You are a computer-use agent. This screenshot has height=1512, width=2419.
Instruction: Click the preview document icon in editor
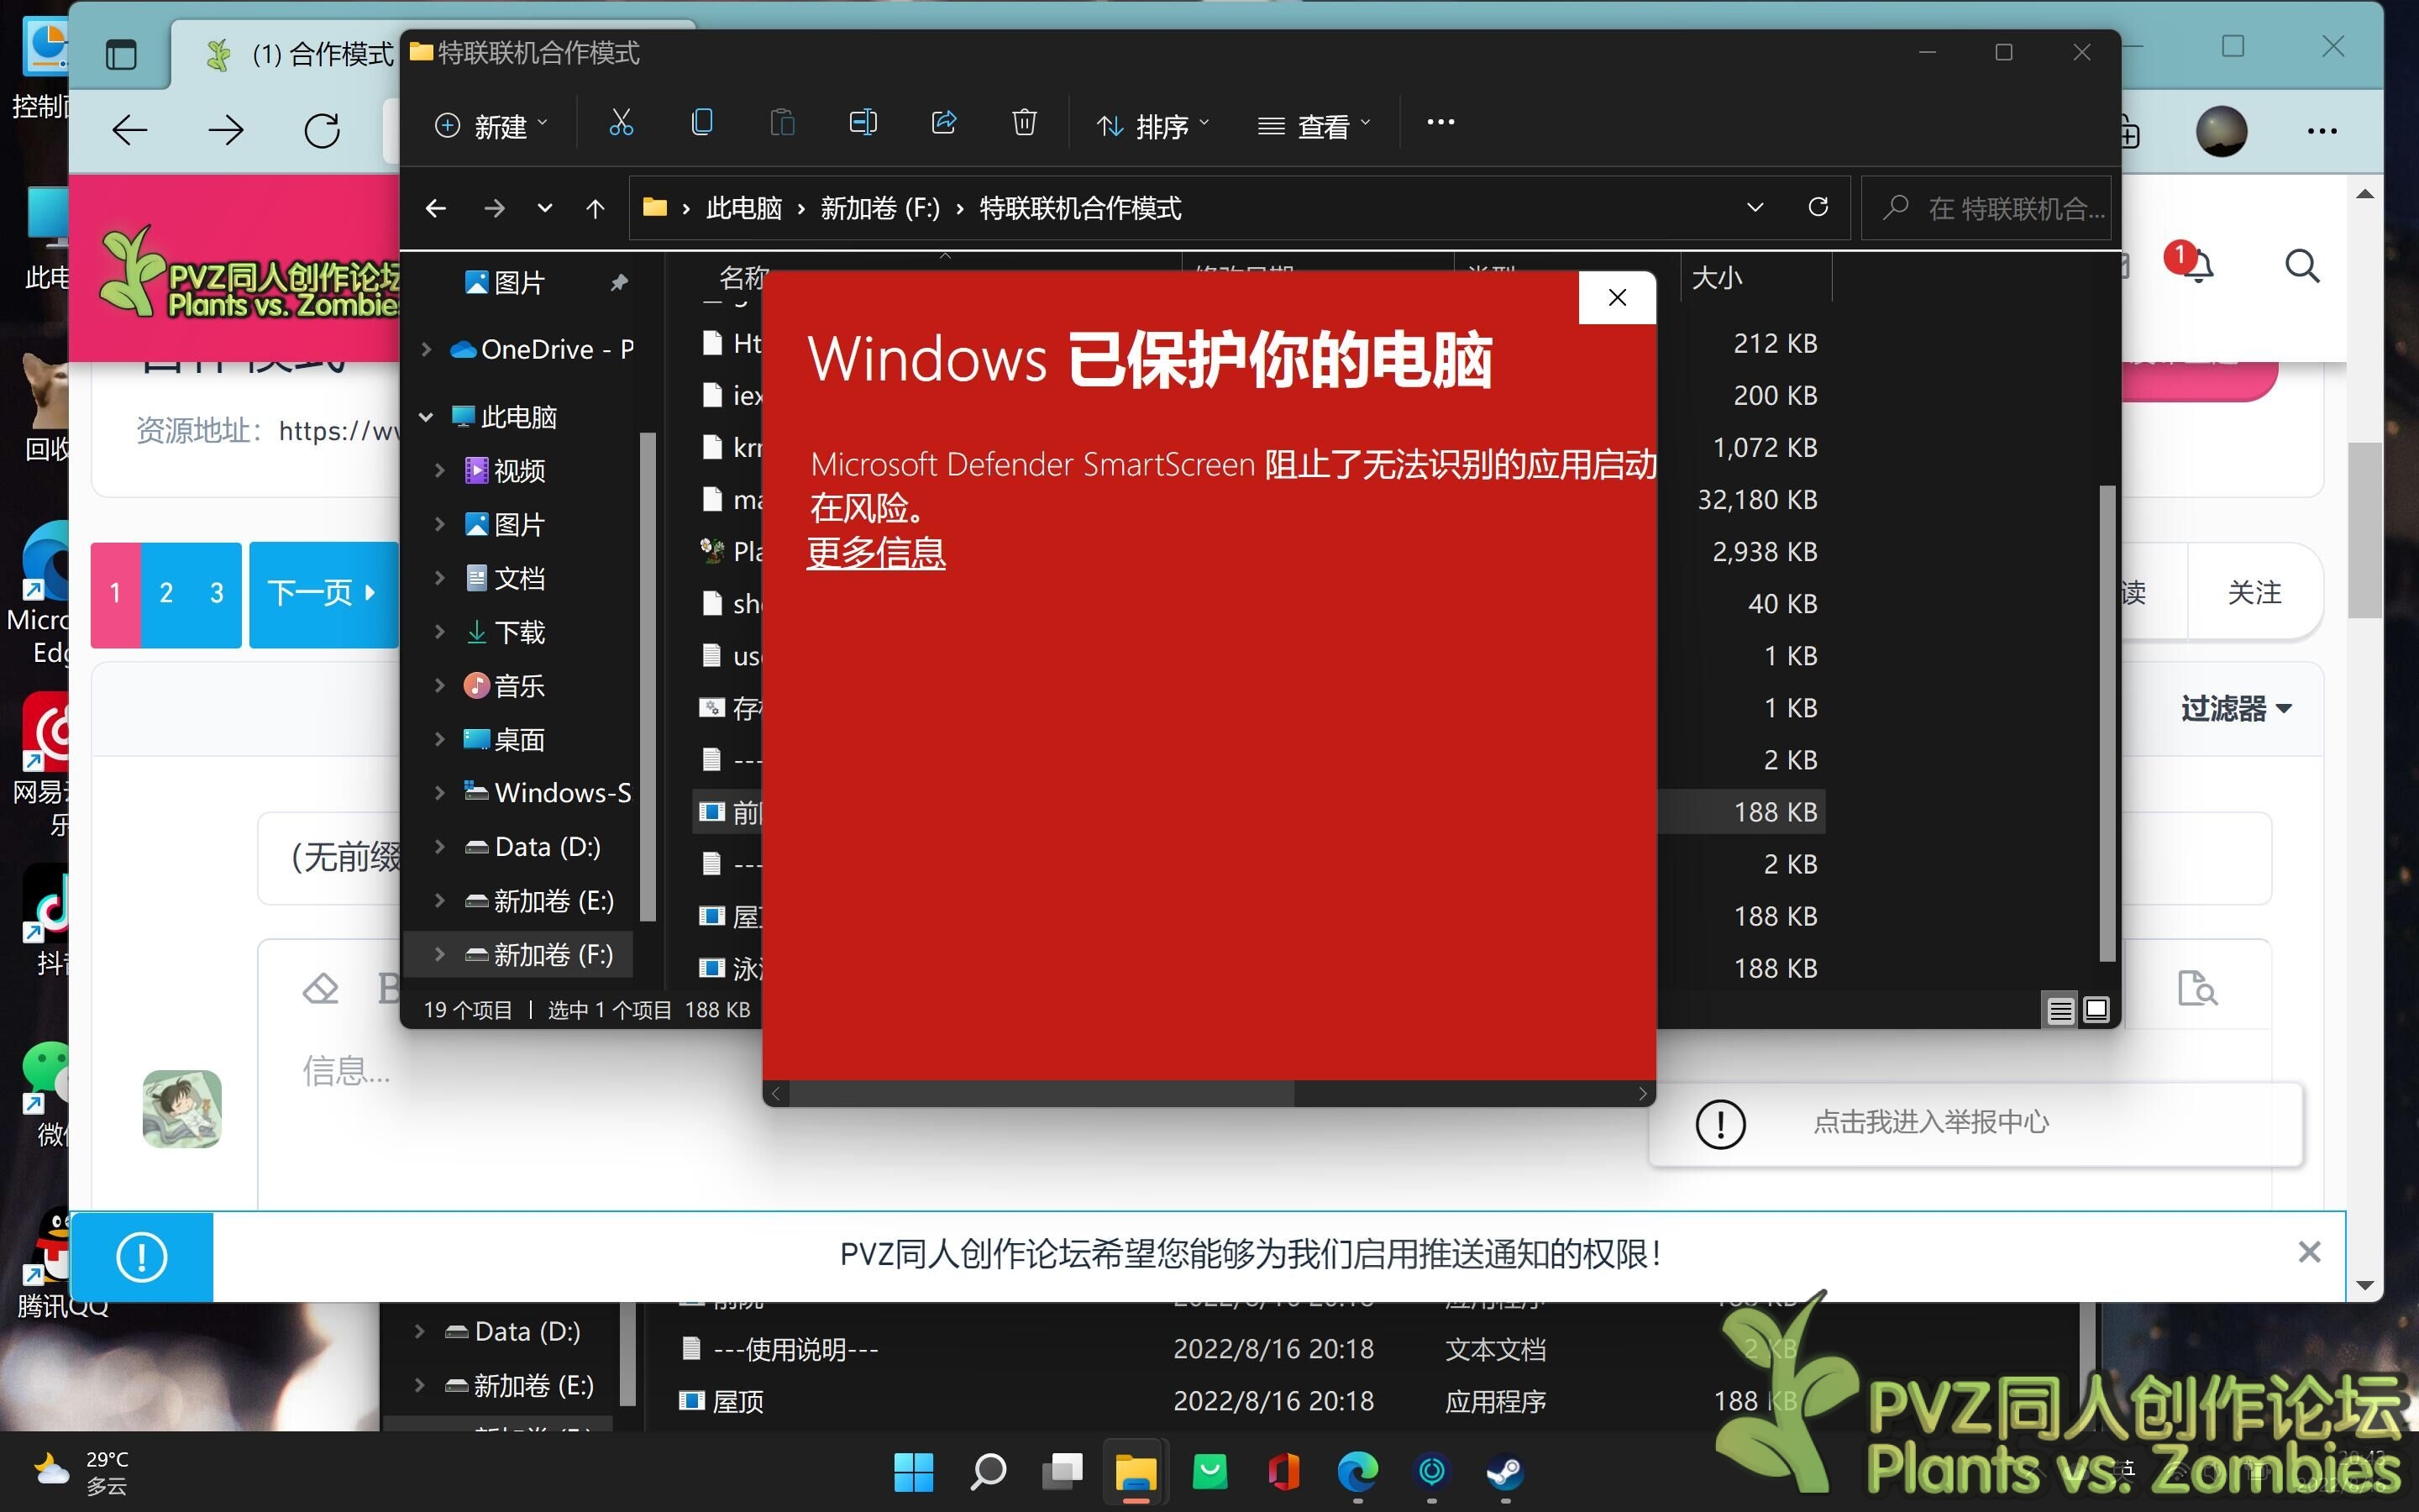pos(2197,989)
